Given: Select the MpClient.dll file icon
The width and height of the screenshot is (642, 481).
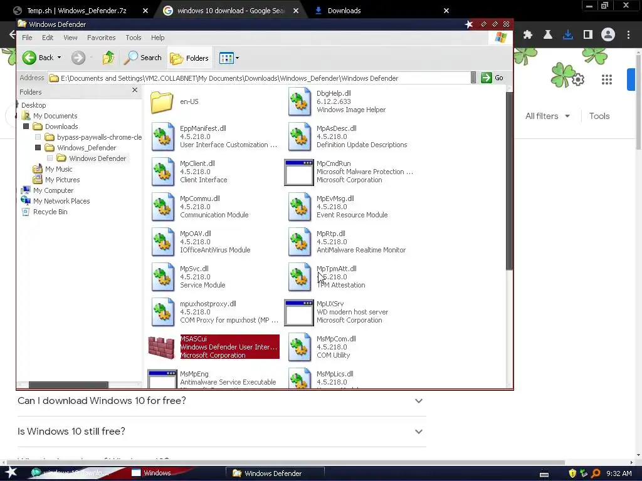Looking at the screenshot, I should tap(163, 172).
